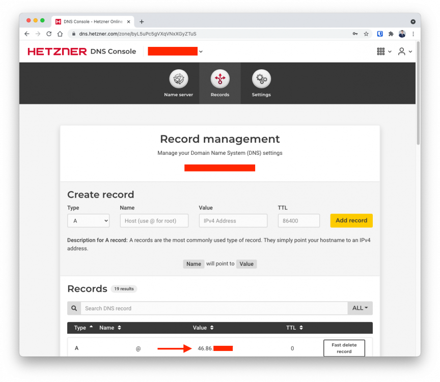The height and width of the screenshot is (382, 440).
Task: Click the 46.86. value cell
Action: click(x=215, y=348)
